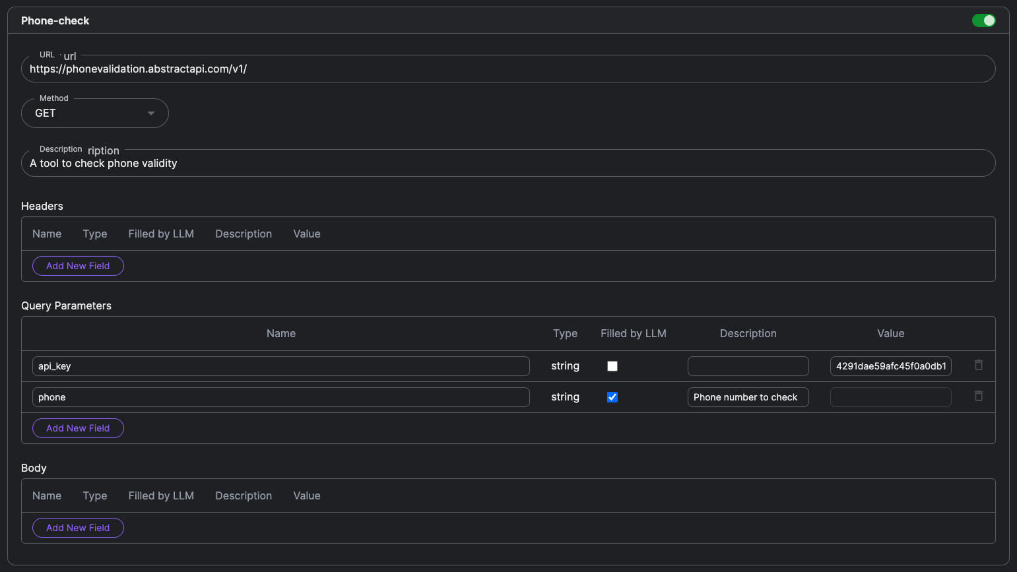
Task: Edit the 'Phone number to check' description
Action: tap(748, 397)
